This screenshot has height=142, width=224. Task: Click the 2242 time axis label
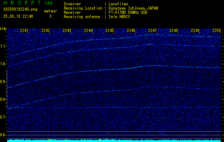[x=46, y=30]
